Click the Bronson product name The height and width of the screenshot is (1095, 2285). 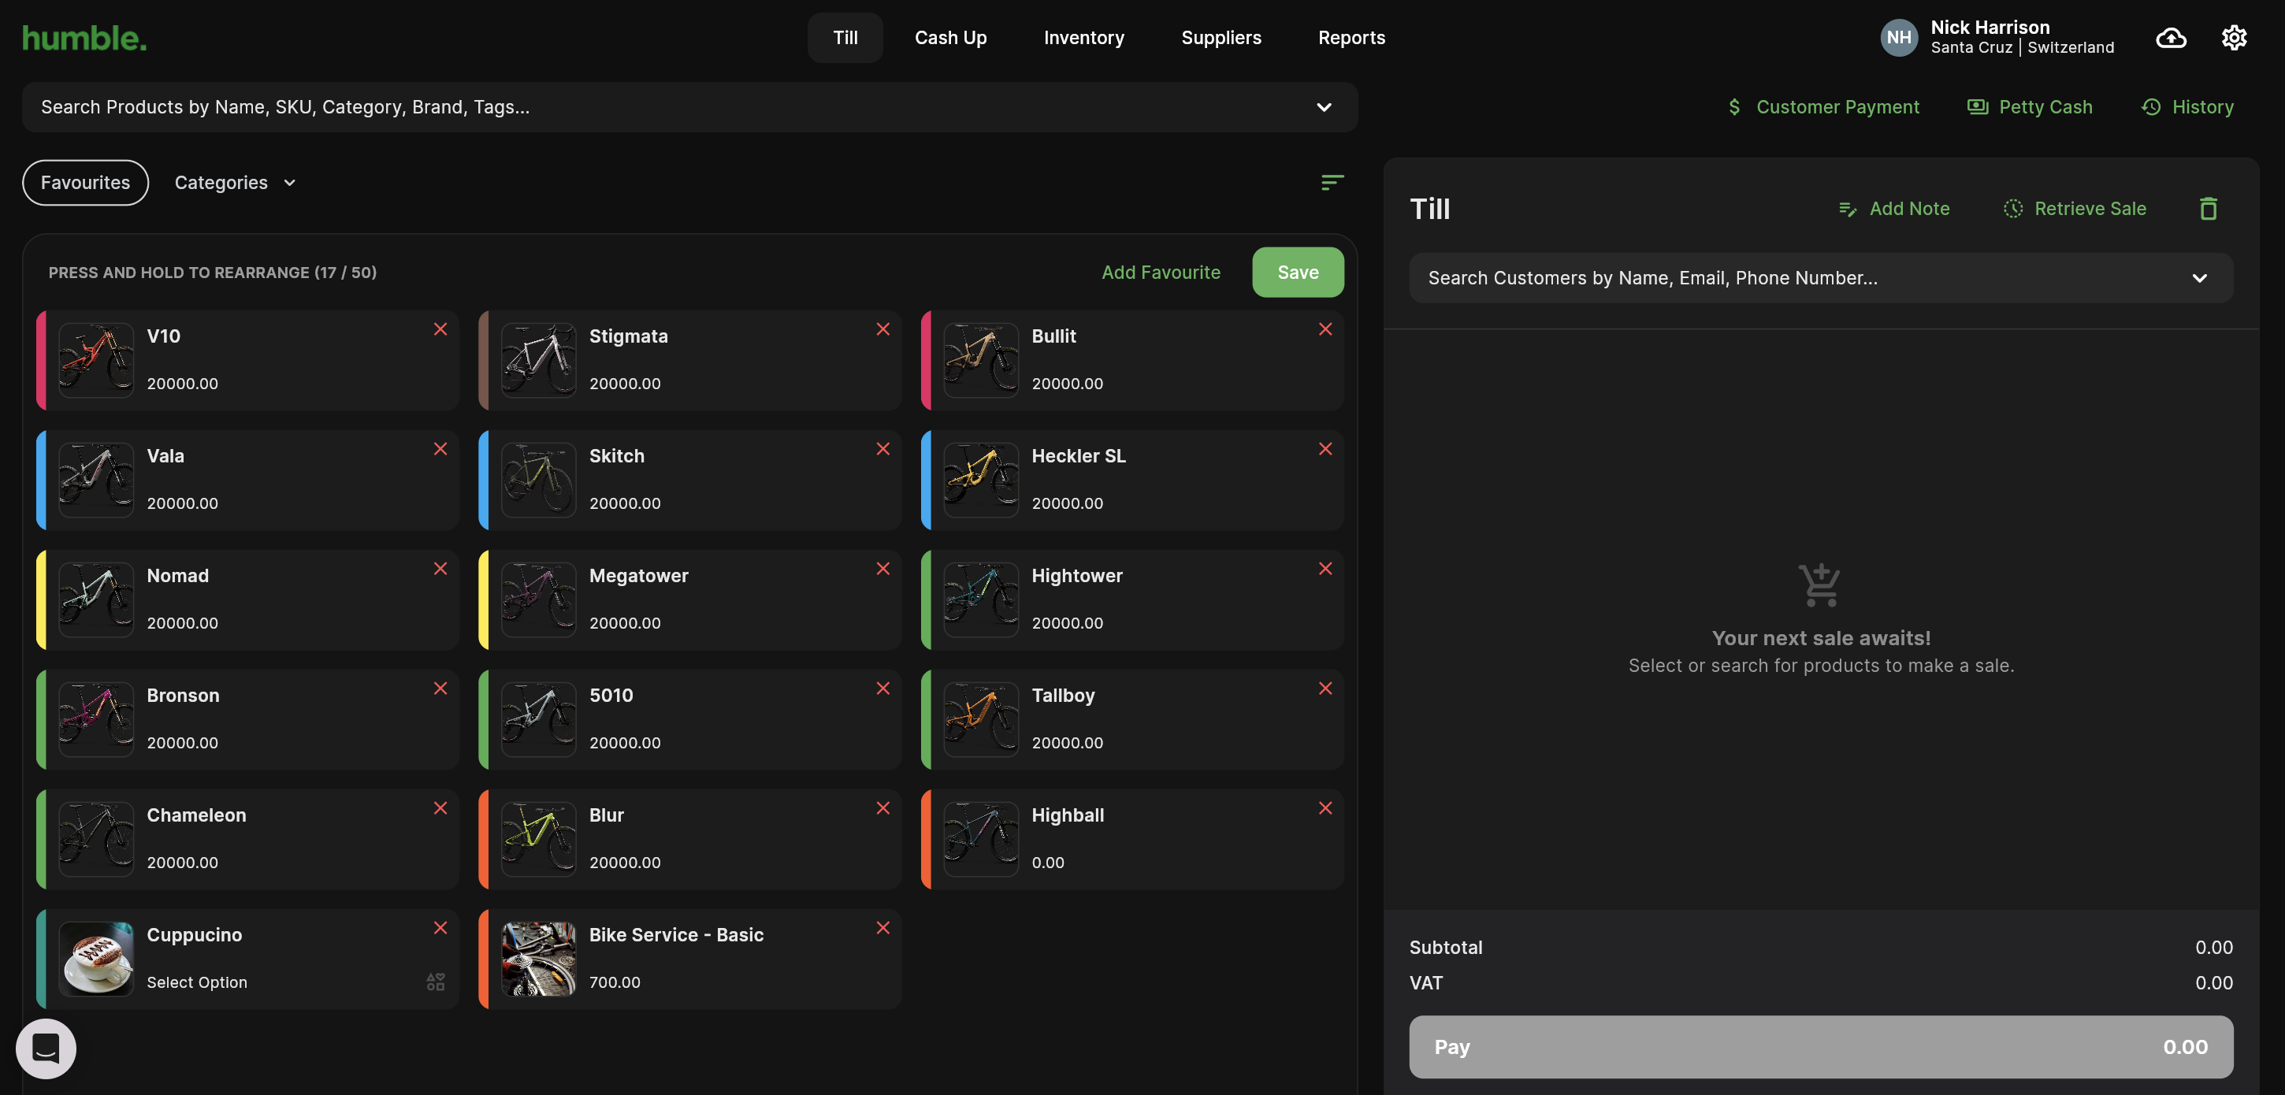[x=183, y=695]
